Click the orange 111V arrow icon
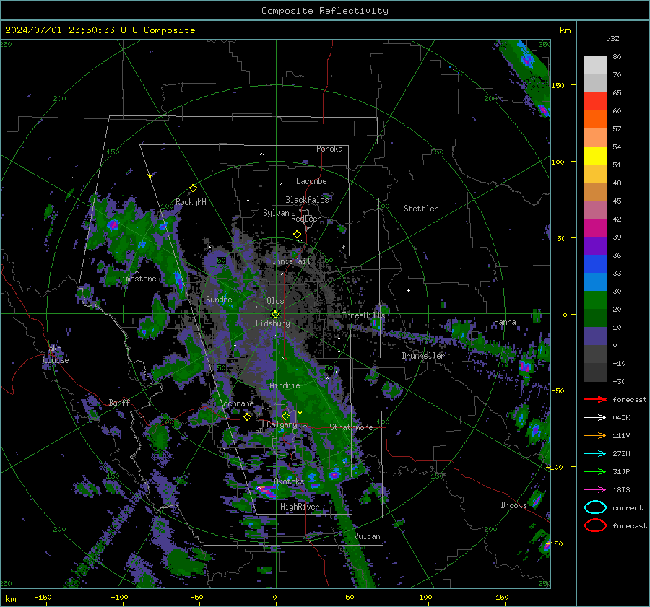Screen dimensions: 650x607 (595, 435)
